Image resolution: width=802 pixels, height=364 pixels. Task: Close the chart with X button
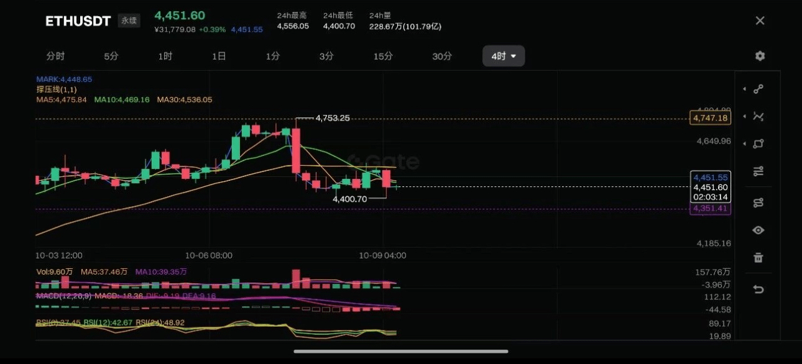point(760,20)
